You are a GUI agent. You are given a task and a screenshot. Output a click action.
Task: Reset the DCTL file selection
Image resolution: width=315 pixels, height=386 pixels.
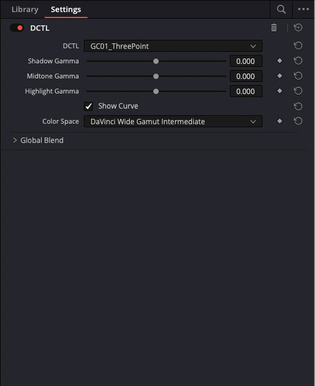click(298, 46)
